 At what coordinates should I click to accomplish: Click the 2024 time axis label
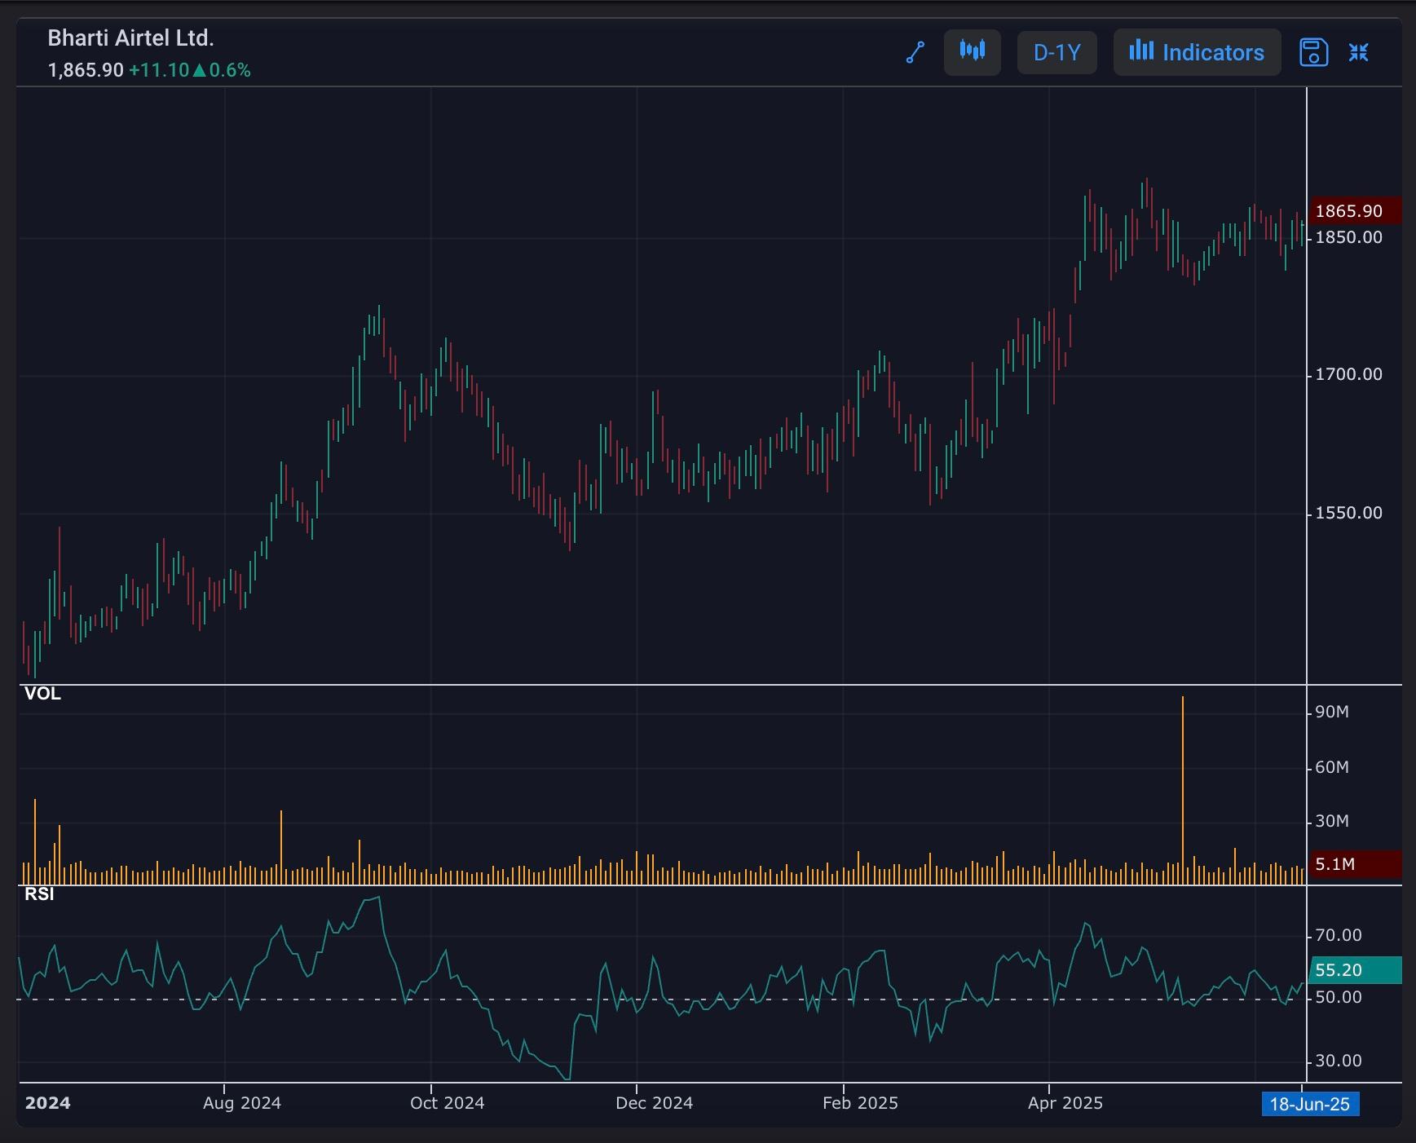pos(47,1103)
